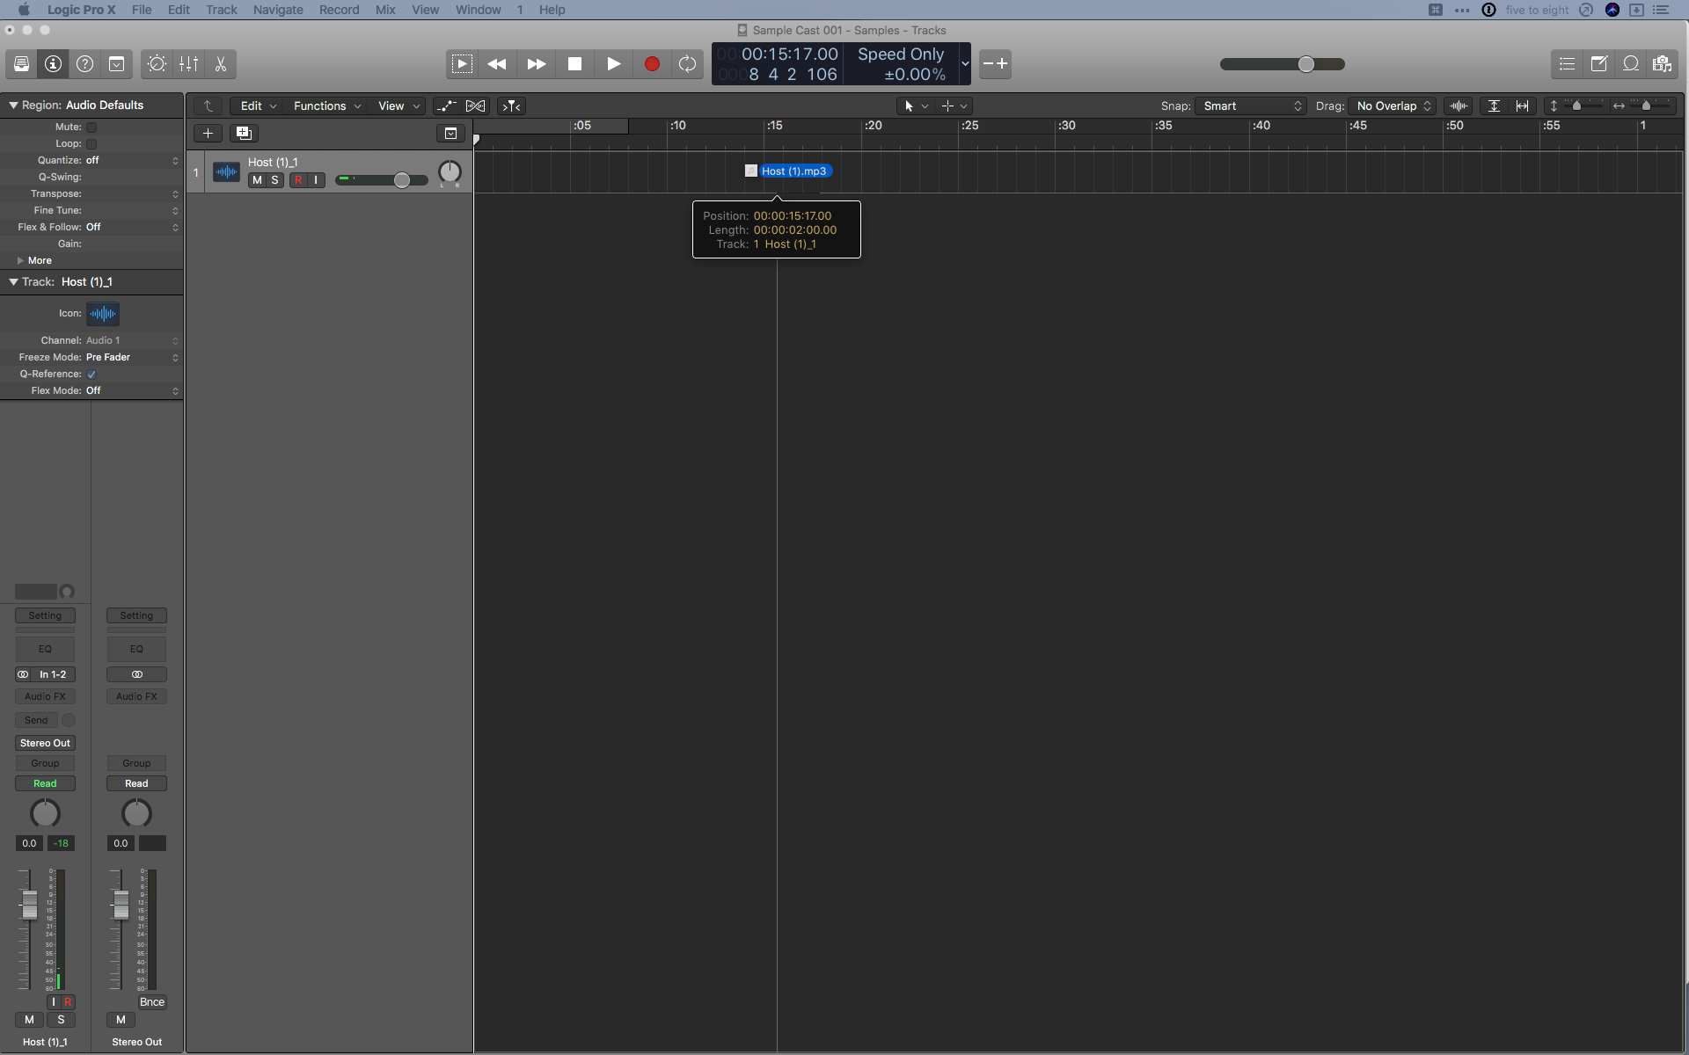The image size is (1689, 1055).
Task: Toggle Catch Playhead button
Action: point(511,106)
